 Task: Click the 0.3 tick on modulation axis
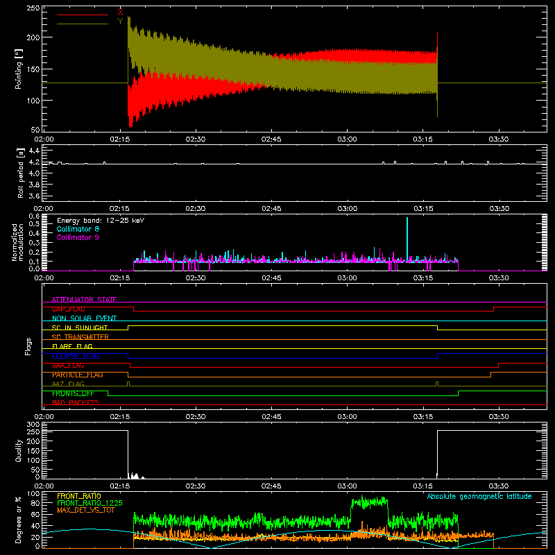34,243
